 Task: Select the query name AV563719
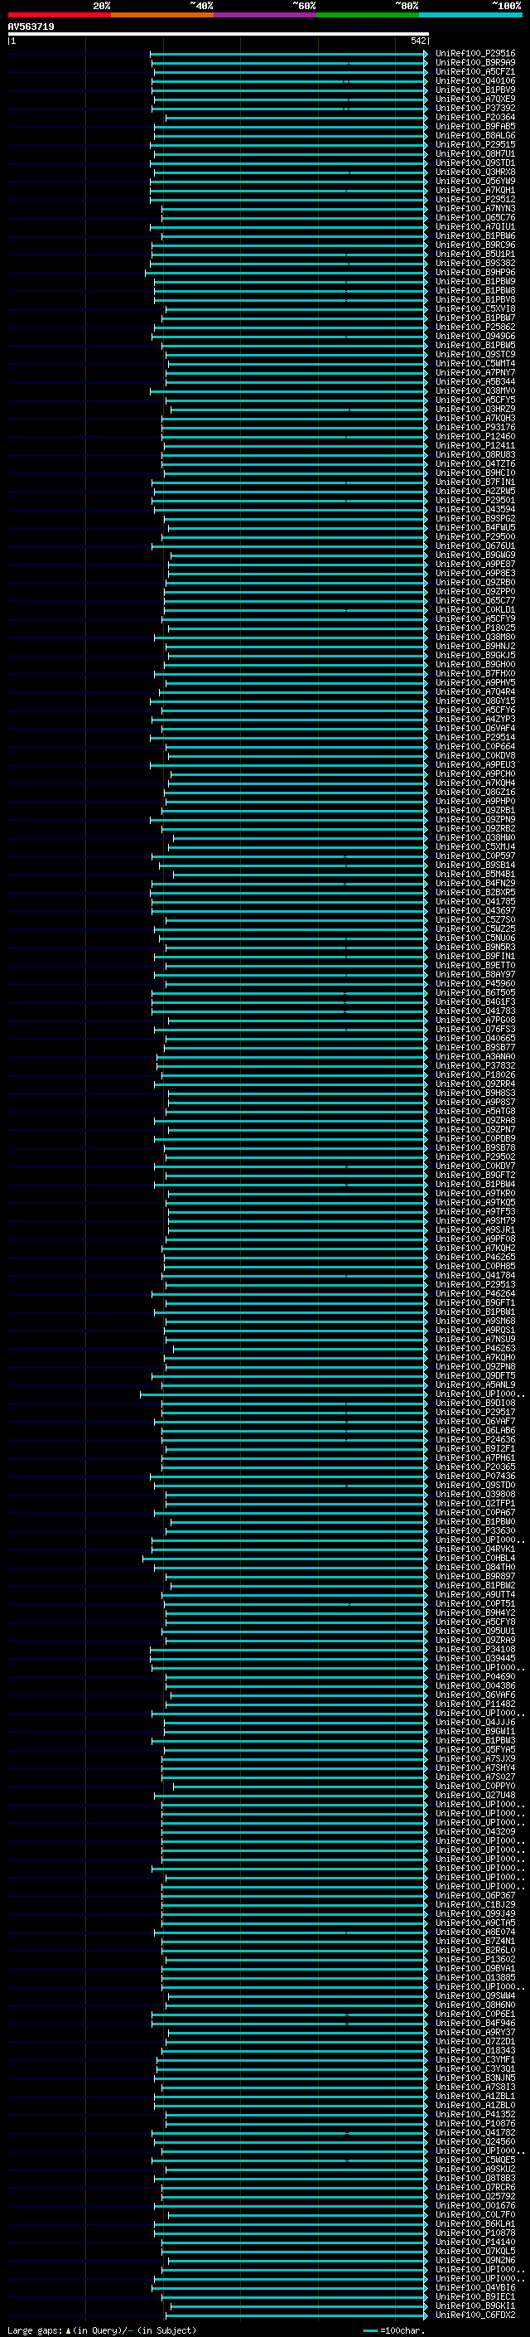click(31, 27)
